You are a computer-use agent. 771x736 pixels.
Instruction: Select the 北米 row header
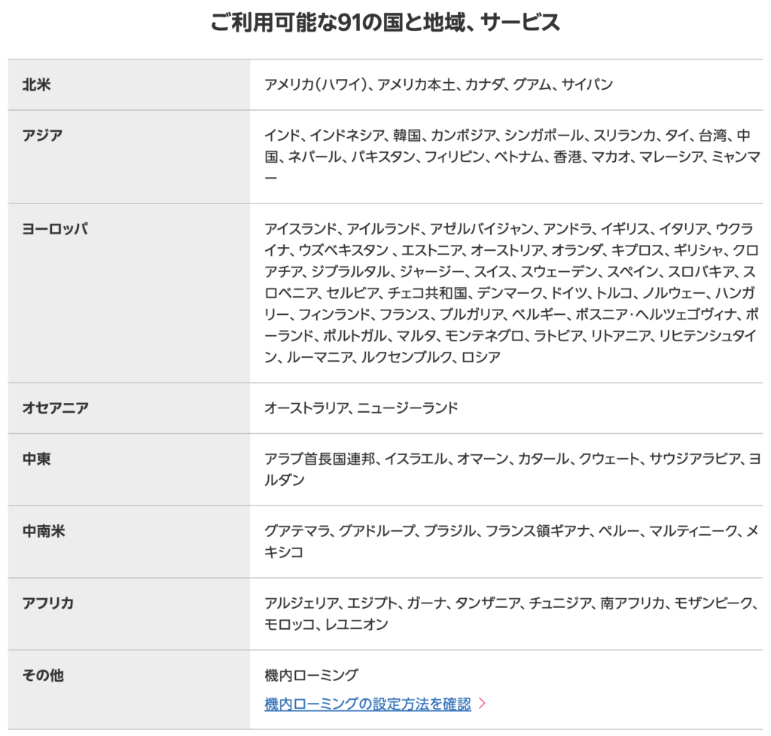click(x=37, y=84)
